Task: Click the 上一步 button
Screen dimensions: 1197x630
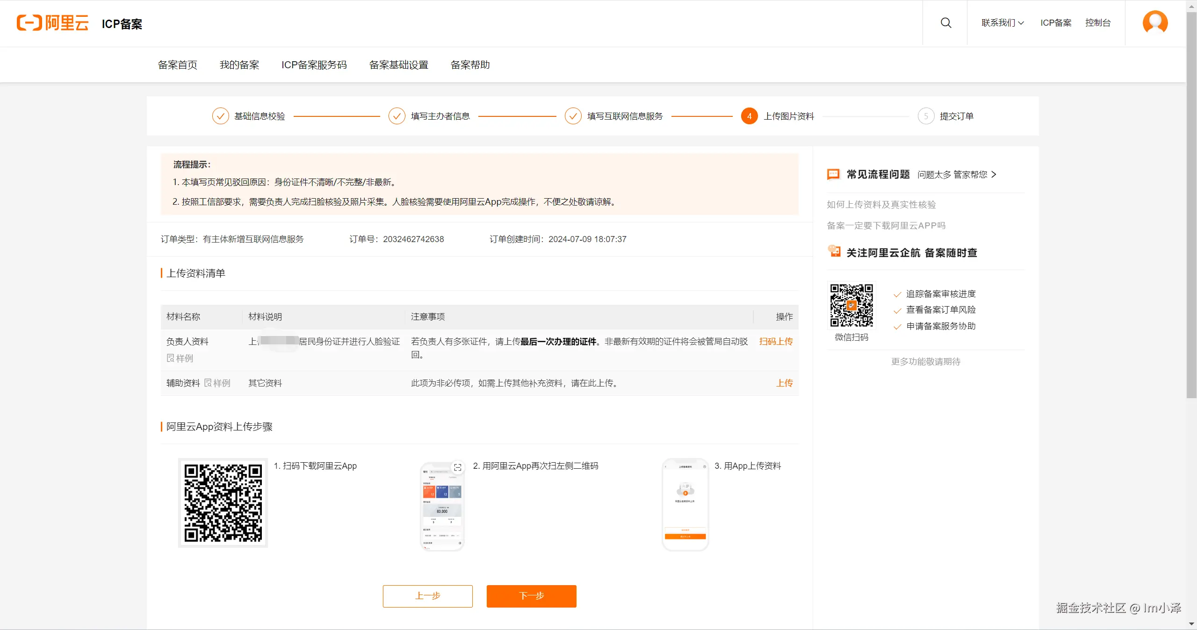Action: click(427, 596)
